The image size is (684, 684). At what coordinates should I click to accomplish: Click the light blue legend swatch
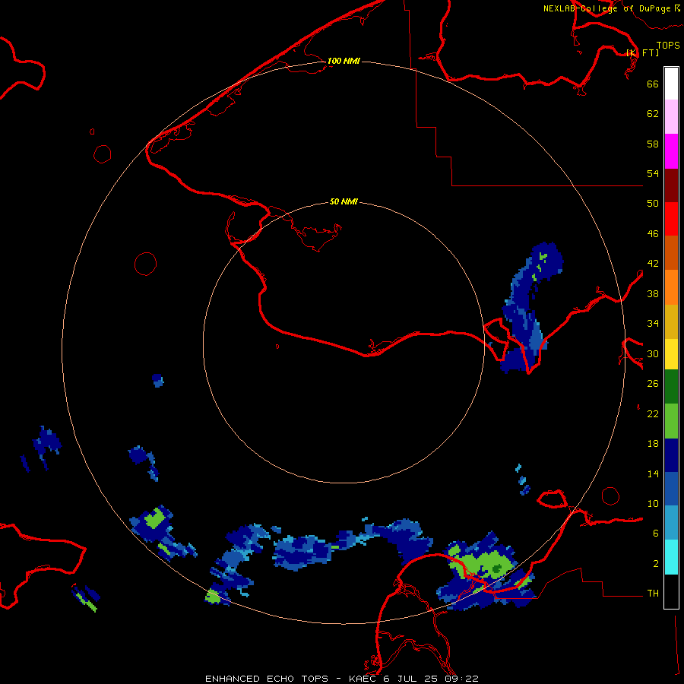point(671,523)
